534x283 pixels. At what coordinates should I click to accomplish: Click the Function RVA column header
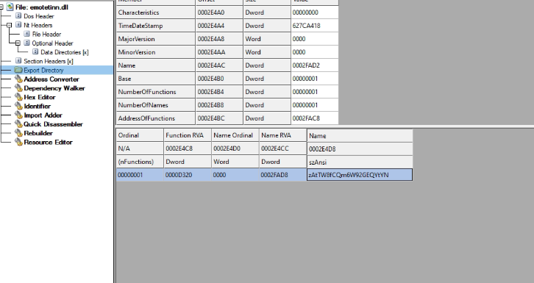[x=188, y=135]
